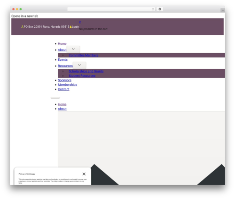235x199 pixels.
Task: Open the Sponsors menu item
Action: pyautogui.click(x=64, y=80)
